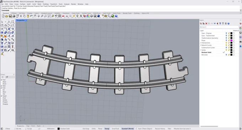Click the Undo arrow icon
Image resolution: width=242 pixels, height=130 pixels.
tap(31, 16)
